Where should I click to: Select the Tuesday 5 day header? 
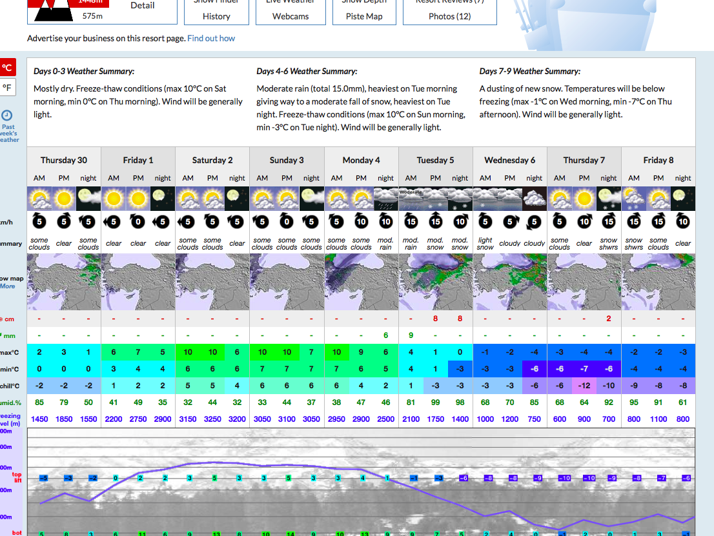click(x=435, y=160)
